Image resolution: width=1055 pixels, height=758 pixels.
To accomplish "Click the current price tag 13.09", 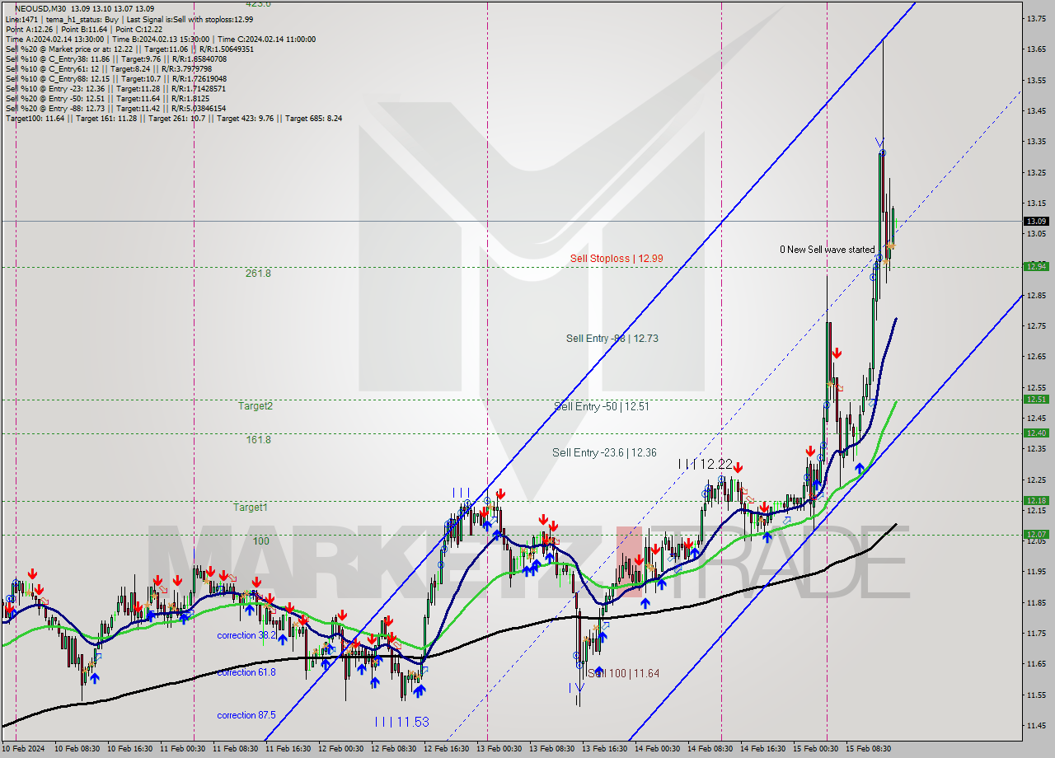I will tap(1036, 222).
